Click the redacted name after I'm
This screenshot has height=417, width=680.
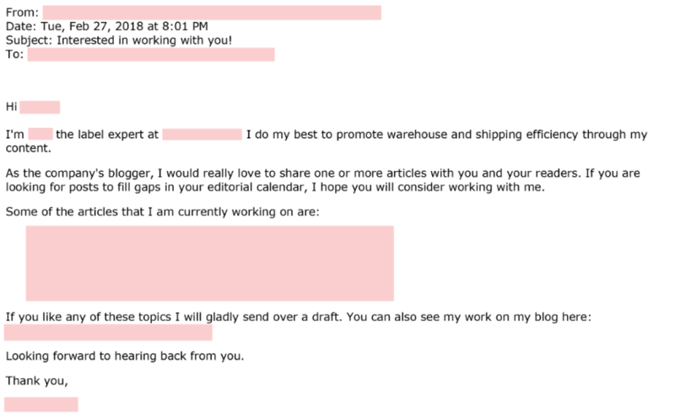[40, 134]
